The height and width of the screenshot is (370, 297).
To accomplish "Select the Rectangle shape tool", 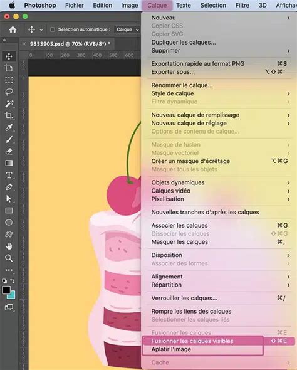I will pos(9,211).
